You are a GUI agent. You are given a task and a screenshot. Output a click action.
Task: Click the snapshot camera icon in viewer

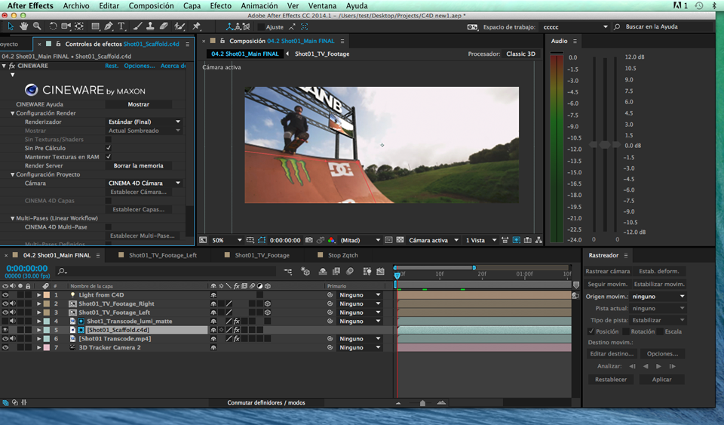pos(309,240)
